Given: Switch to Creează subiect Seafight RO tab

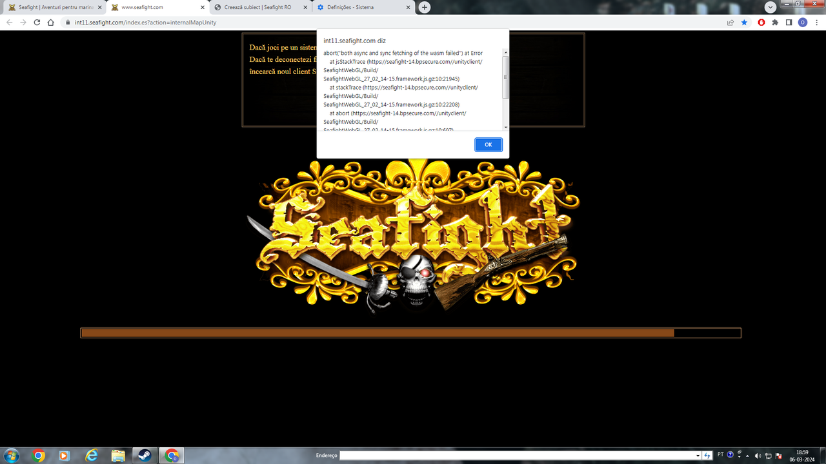Looking at the screenshot, I should pyautogui.click(x=259, y=7).
